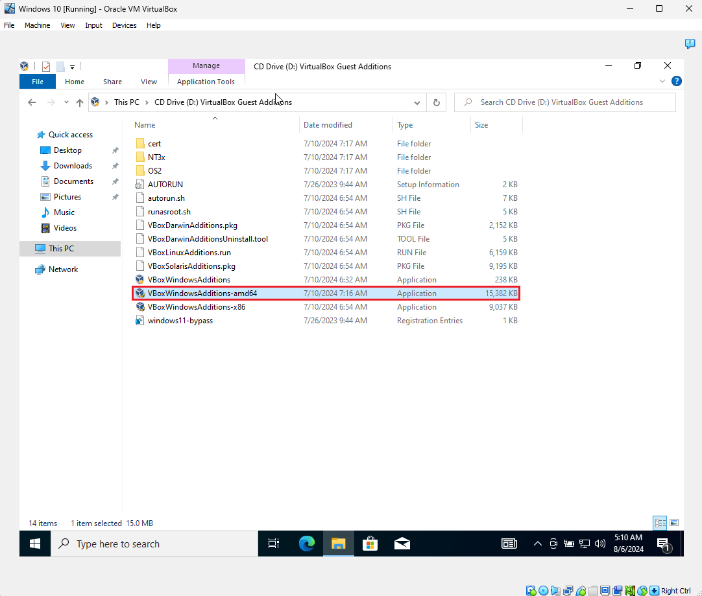Expand the ribbon using the chevron
The height and width of the screenshot is (596, 702).
662,81
